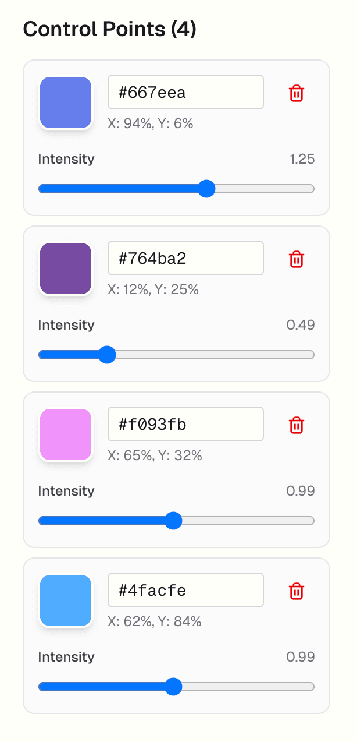This screenshot has width=357, height=742.
Task: Click into the #764ba2 hex field
Action: coord(186,258)
